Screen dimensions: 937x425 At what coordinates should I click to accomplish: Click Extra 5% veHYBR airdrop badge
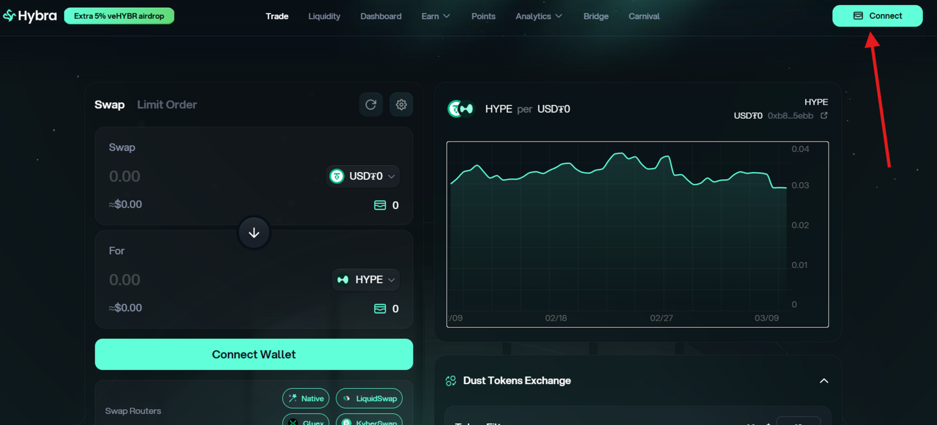point(119,16)
